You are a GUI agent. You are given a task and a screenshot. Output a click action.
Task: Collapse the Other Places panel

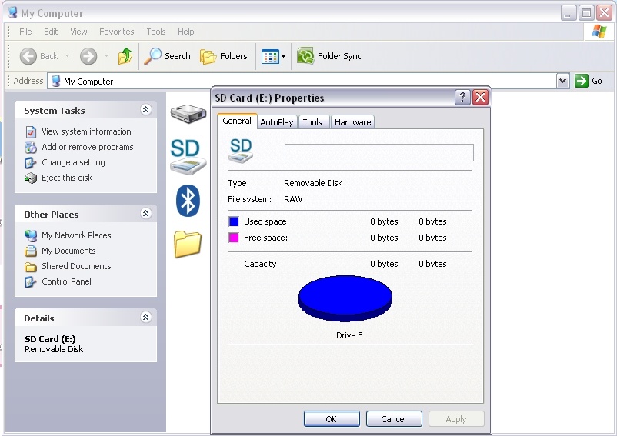145,214
